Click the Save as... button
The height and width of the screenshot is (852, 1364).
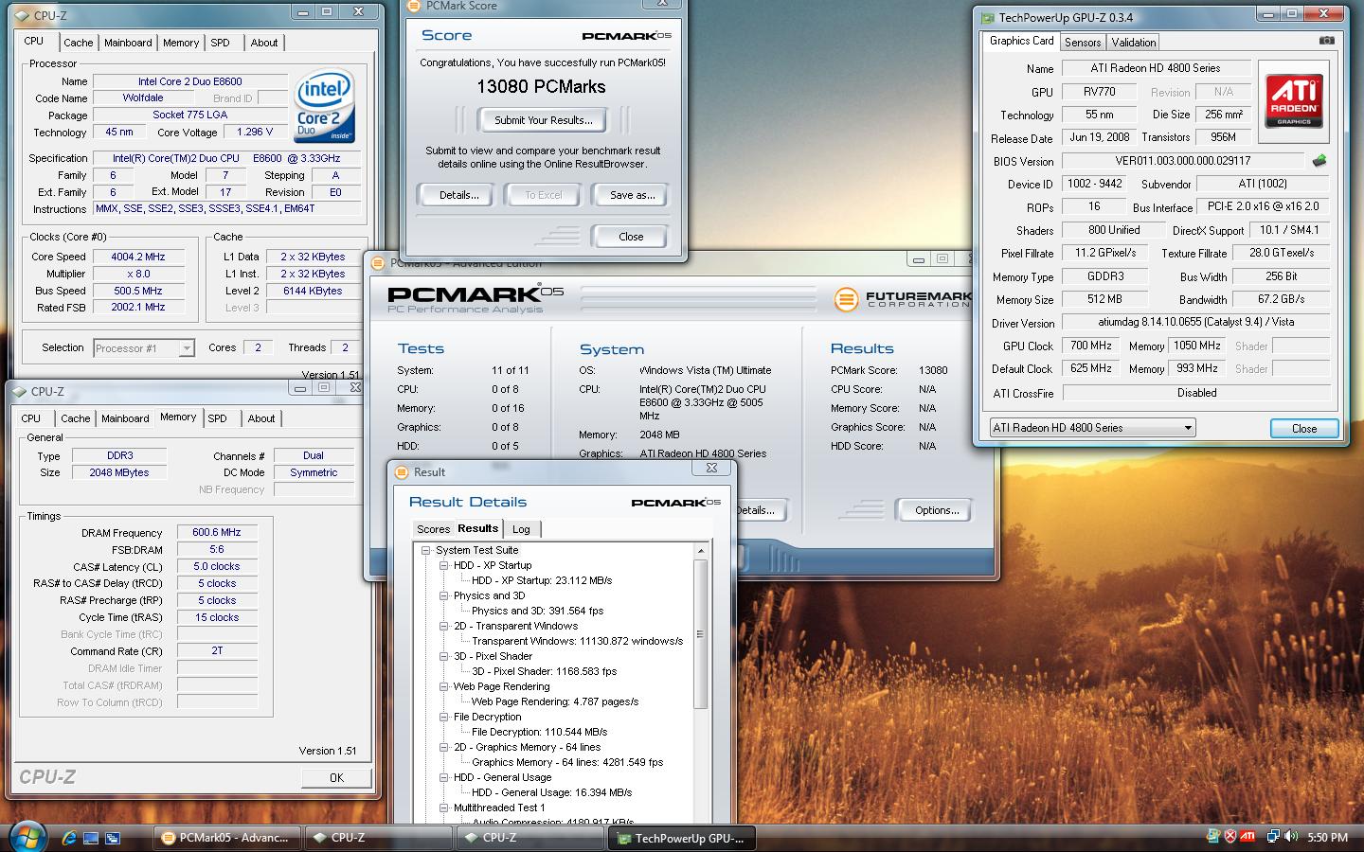coord(632,195)
